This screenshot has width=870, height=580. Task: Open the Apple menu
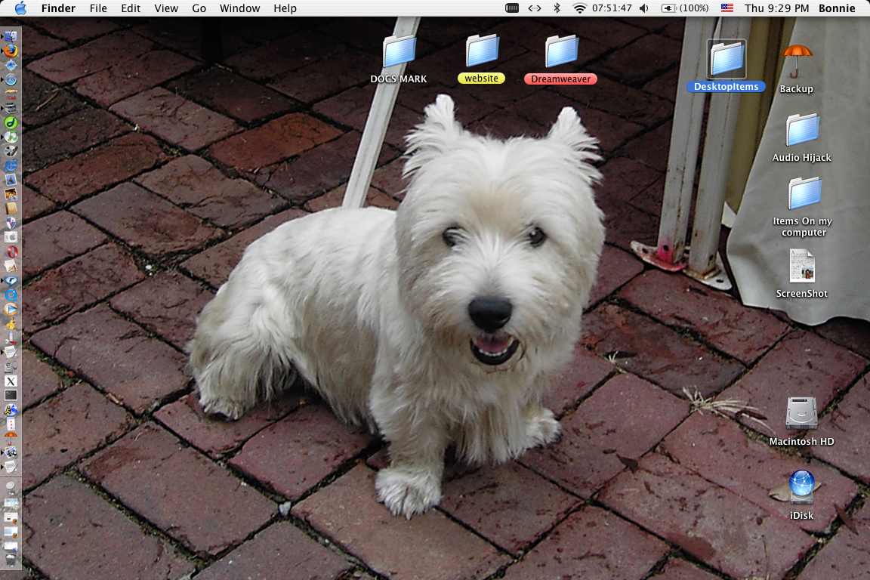20,8
